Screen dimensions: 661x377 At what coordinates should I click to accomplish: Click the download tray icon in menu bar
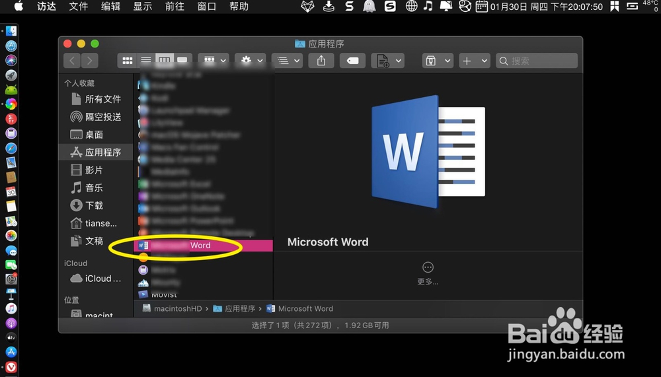[329, 7]
